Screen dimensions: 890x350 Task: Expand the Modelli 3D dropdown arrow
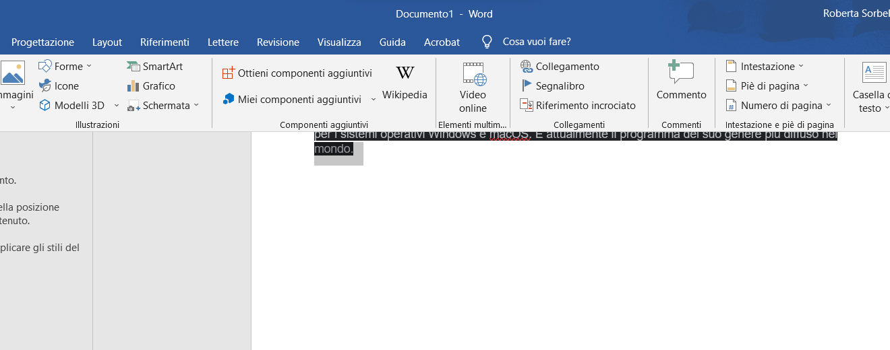point(116,105)
